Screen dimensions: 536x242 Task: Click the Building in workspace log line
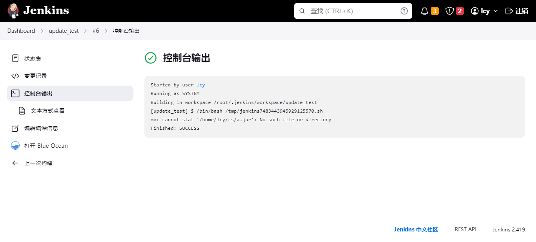pyautogui.click(x=234, y=102)
